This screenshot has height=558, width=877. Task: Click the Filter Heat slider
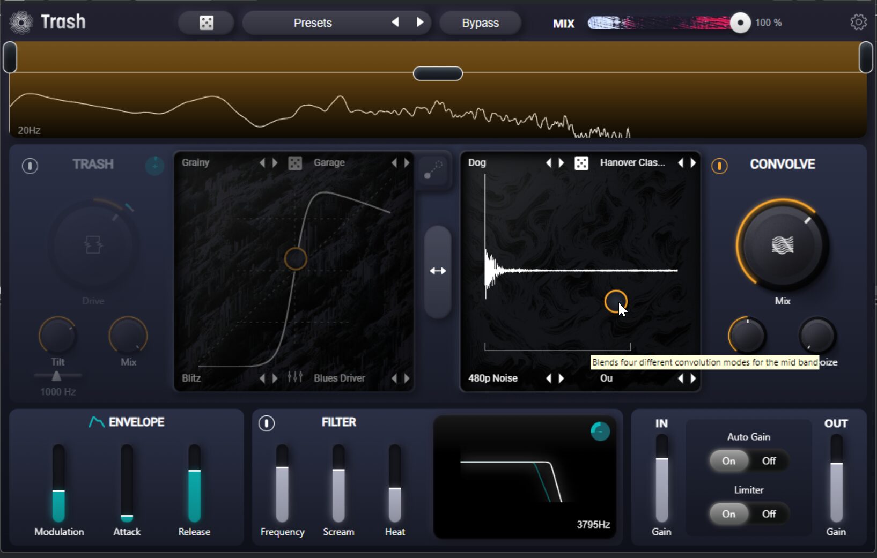(395, 483)
